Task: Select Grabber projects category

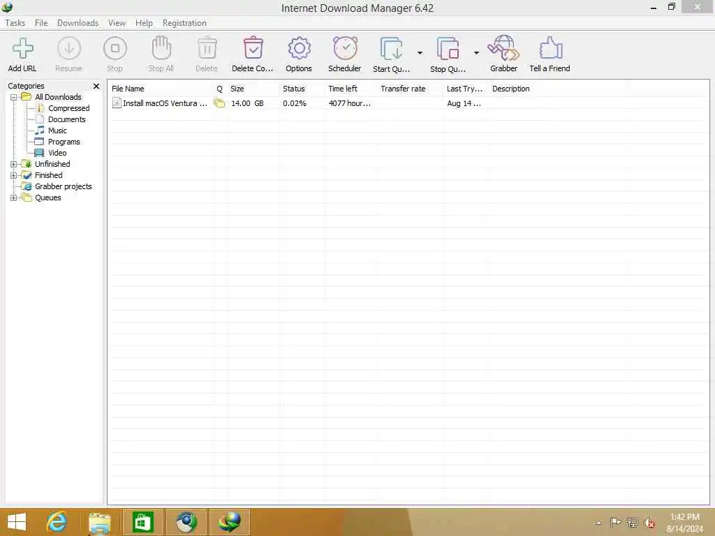Action: pos(64,186)
